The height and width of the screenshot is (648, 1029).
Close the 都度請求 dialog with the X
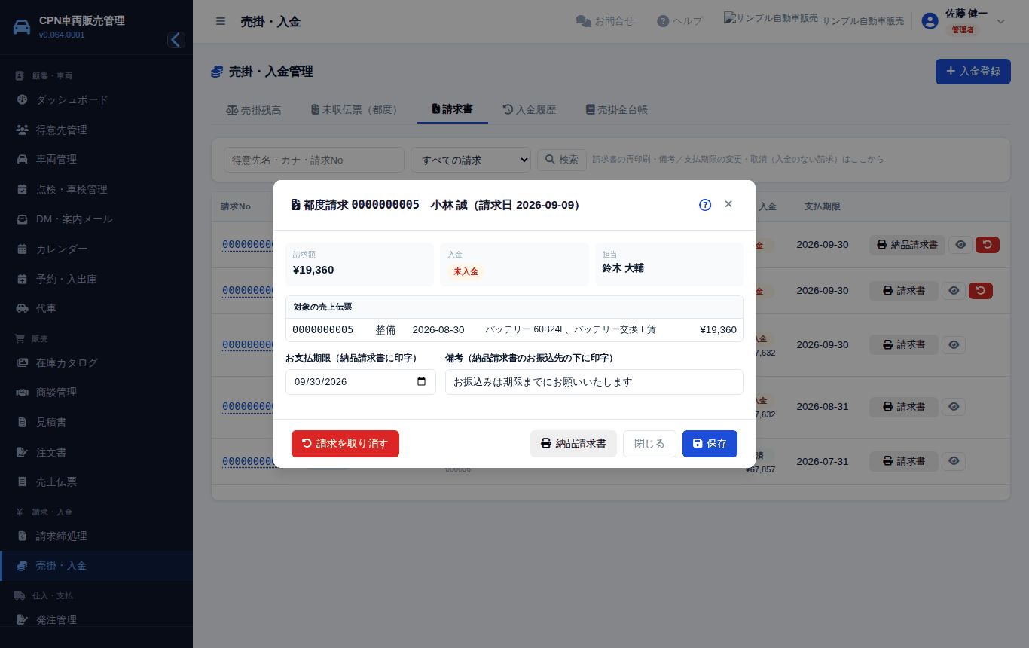point(728,204)
